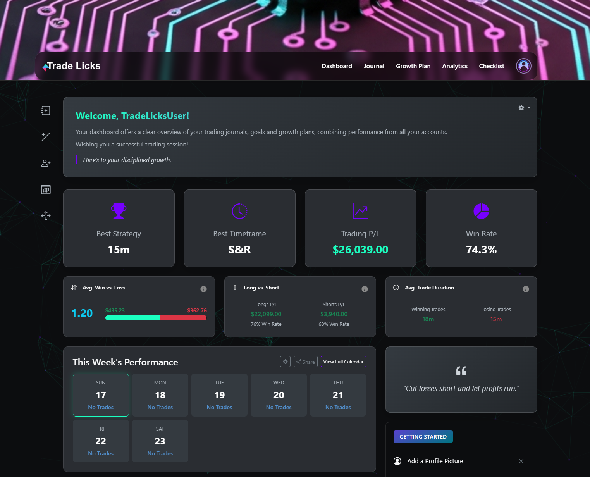Navigate to the Analytics menu item
This screenshot has width=590, height=477.
coord(454,66)
